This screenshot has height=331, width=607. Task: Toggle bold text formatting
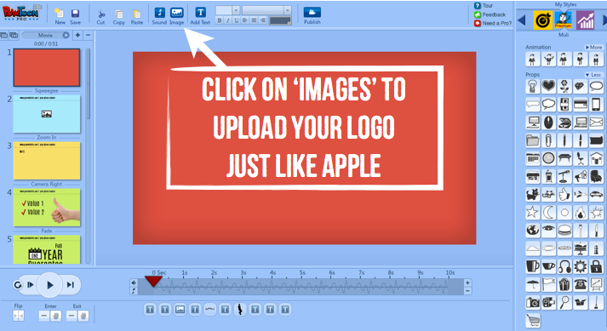click(x=220, y=20)
